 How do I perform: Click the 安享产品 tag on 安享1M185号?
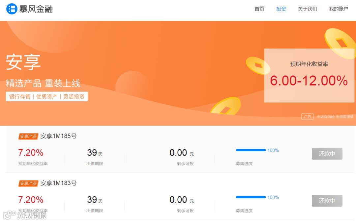click(28, 136)
